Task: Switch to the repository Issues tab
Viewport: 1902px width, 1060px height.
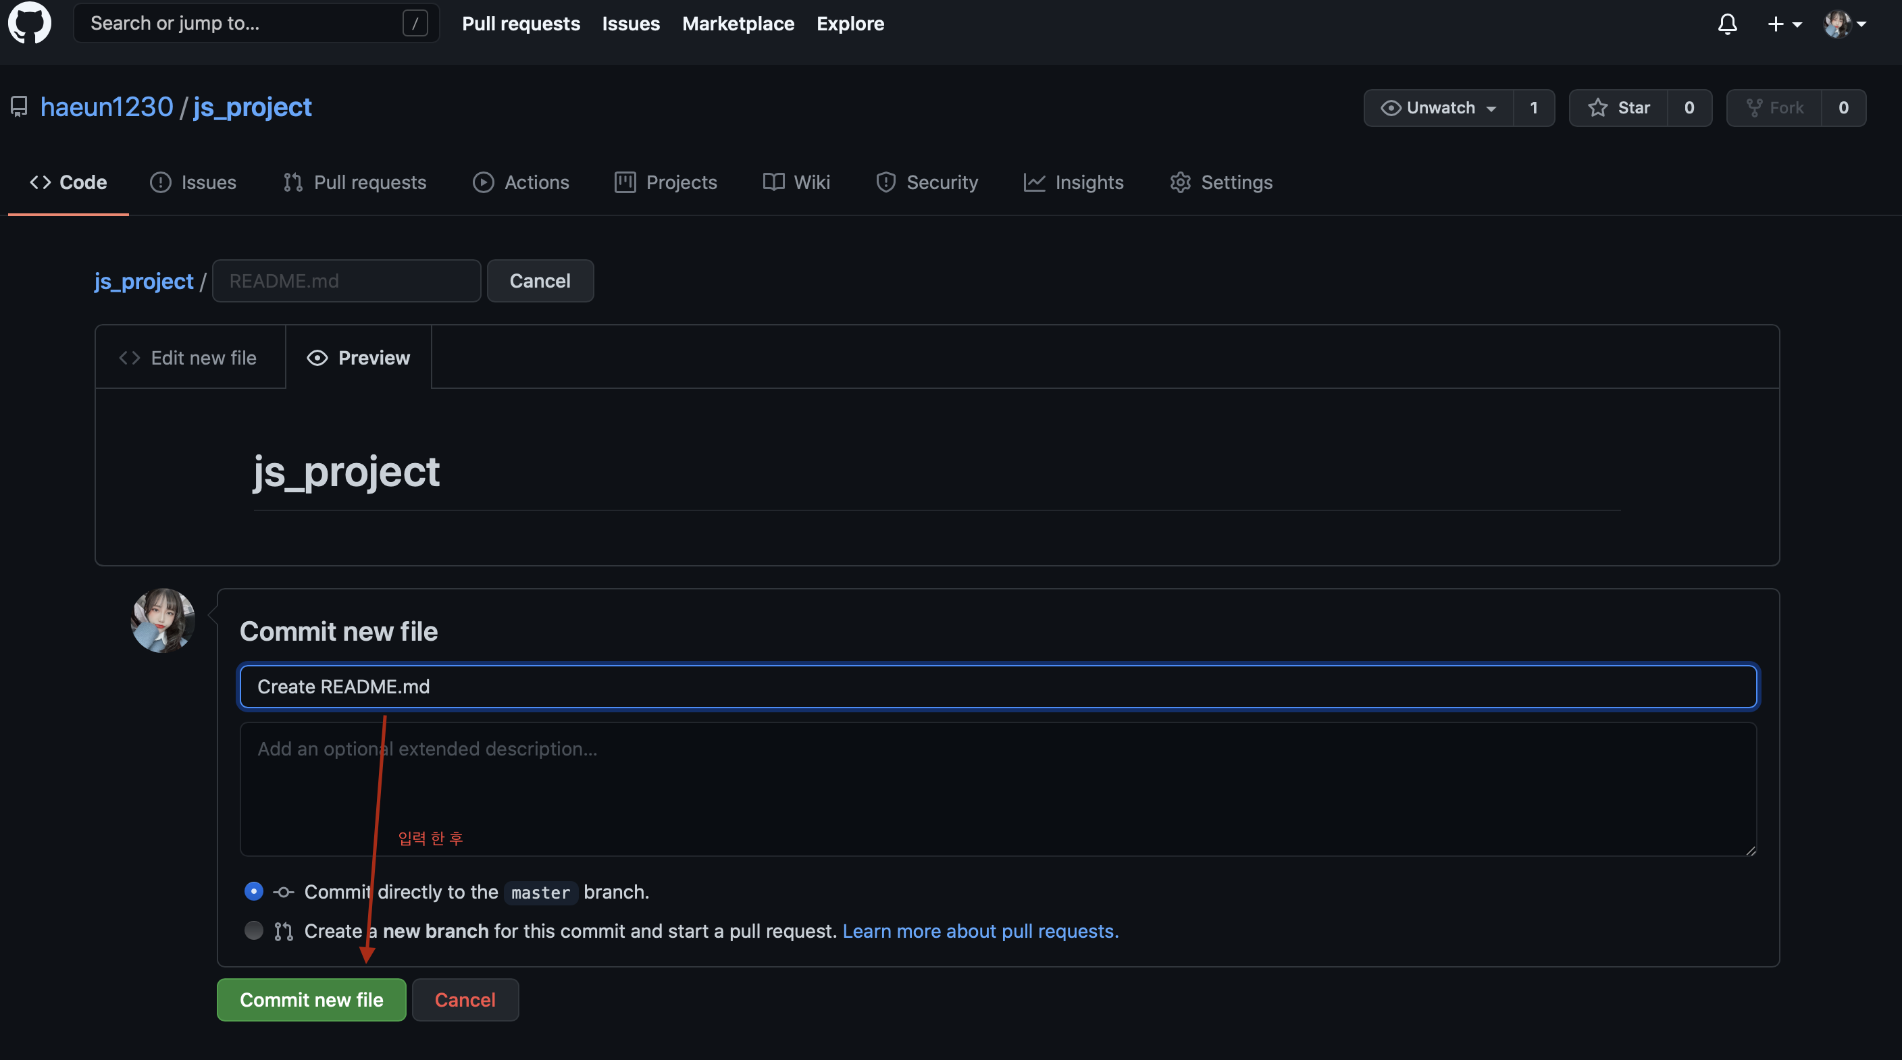Action: 192,182
